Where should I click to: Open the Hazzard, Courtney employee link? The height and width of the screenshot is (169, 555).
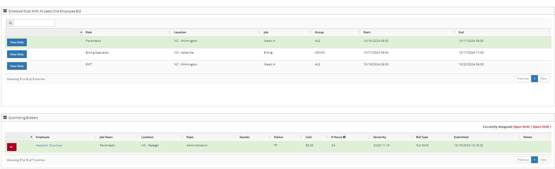[x=49, y=145]
